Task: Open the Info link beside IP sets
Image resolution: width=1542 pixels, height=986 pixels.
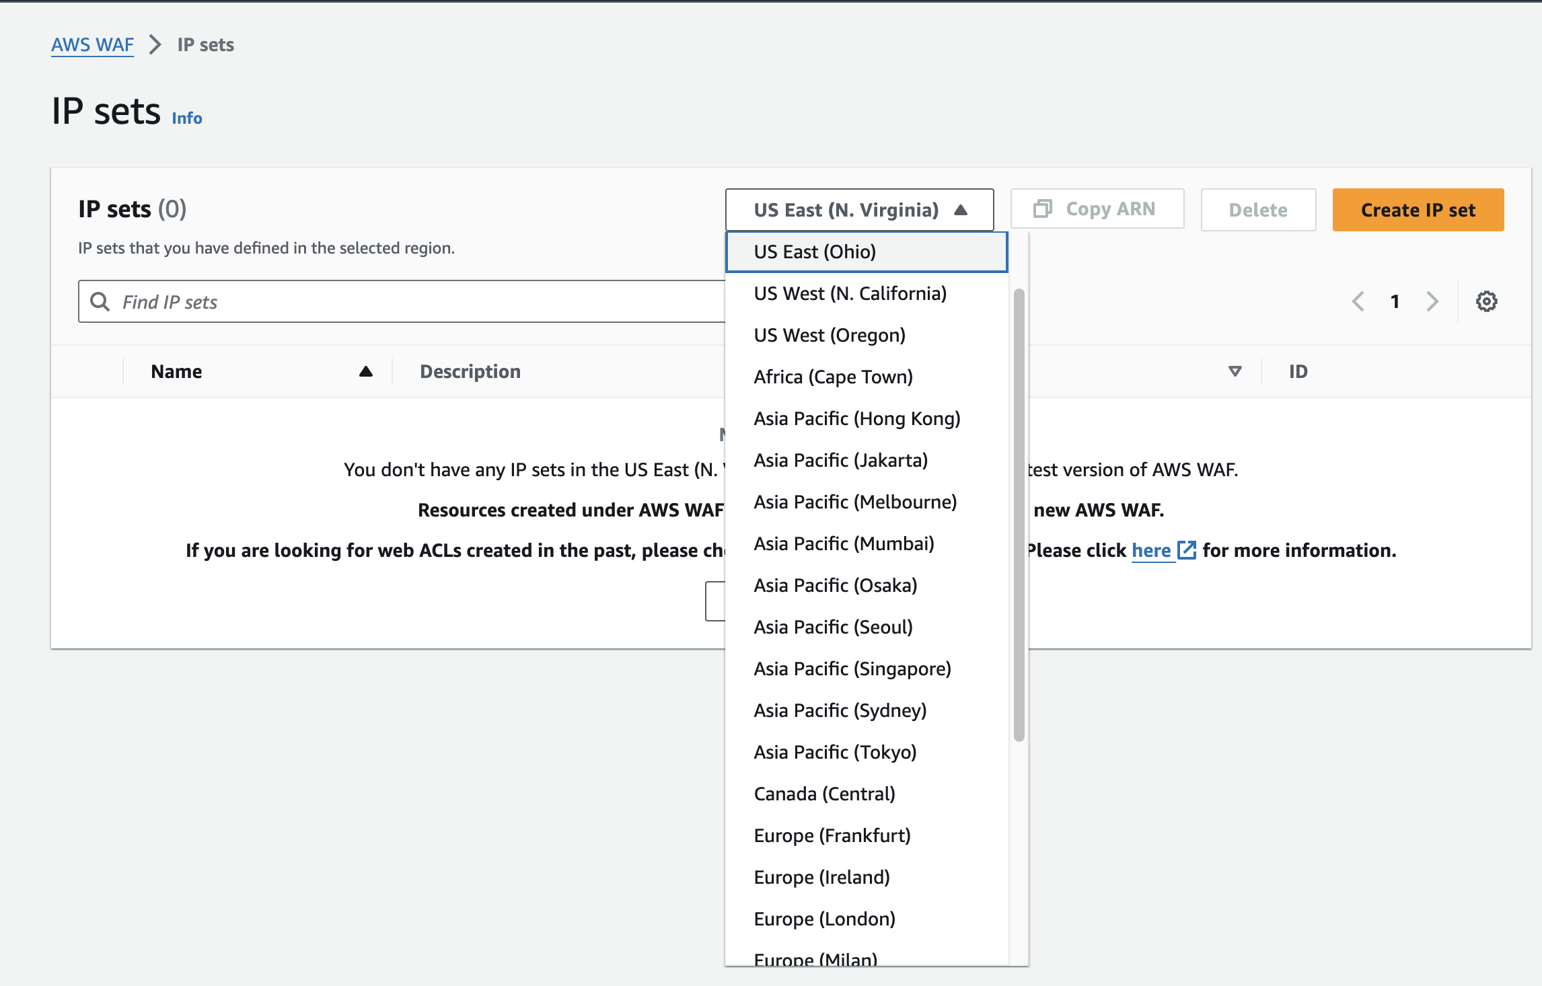Action: click(186, 118)
